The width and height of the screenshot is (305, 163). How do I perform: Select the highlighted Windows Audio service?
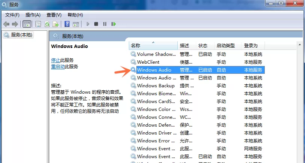pos(197,70)
